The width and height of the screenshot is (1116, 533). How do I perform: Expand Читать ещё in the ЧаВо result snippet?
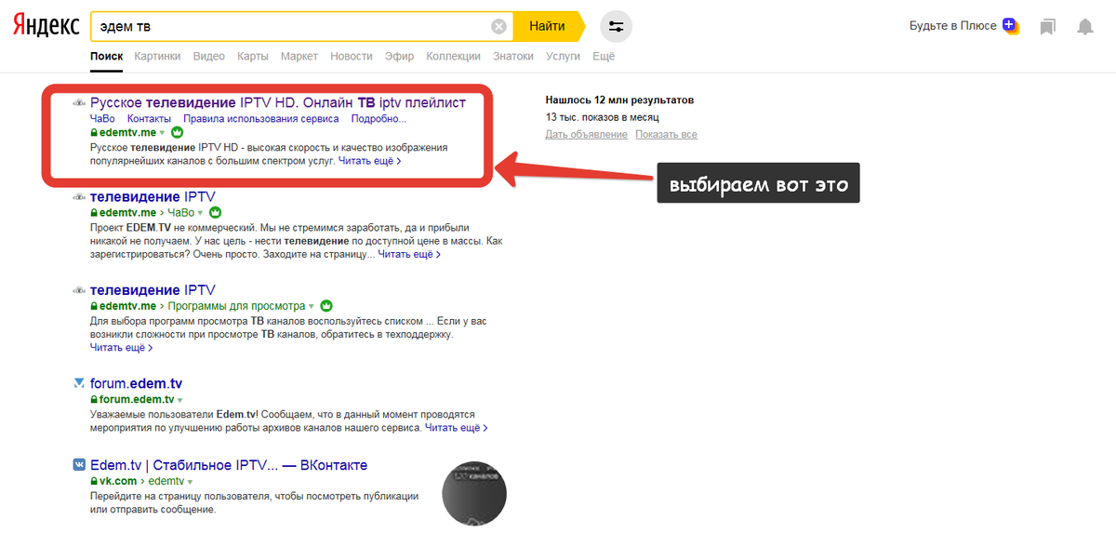pyautogui.click(x=408, y=254)
